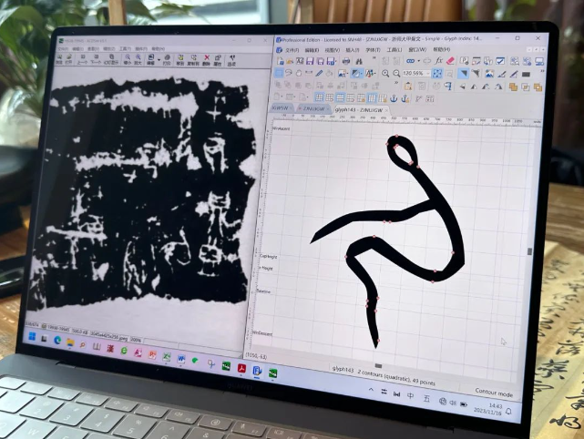Open Microsoft Edge from the taskbar
584x439 pixels.
57,340
